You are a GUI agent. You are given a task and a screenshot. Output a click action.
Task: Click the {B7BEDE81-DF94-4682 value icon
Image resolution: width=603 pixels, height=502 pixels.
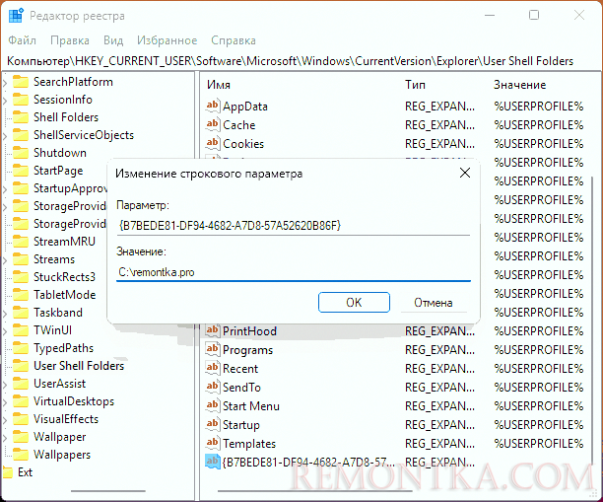point(212,462)
